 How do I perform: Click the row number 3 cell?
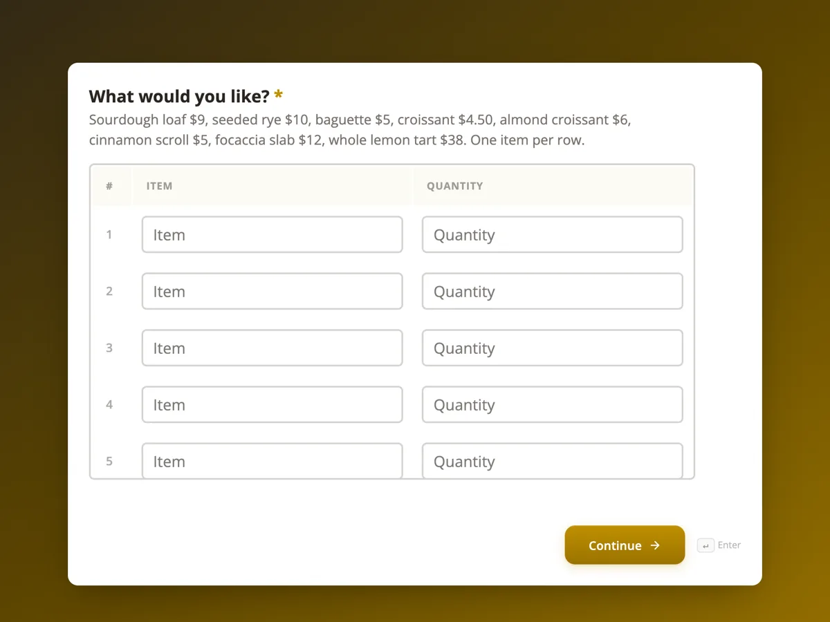coord(109,348)
